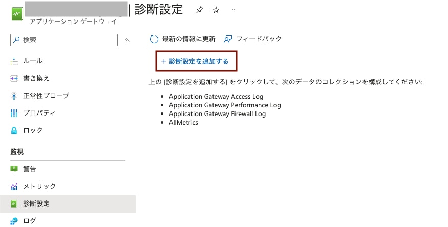Select the 書き換え icon in sidebar
This screenshot has width=448, height=227.
[x=14, y=78]
